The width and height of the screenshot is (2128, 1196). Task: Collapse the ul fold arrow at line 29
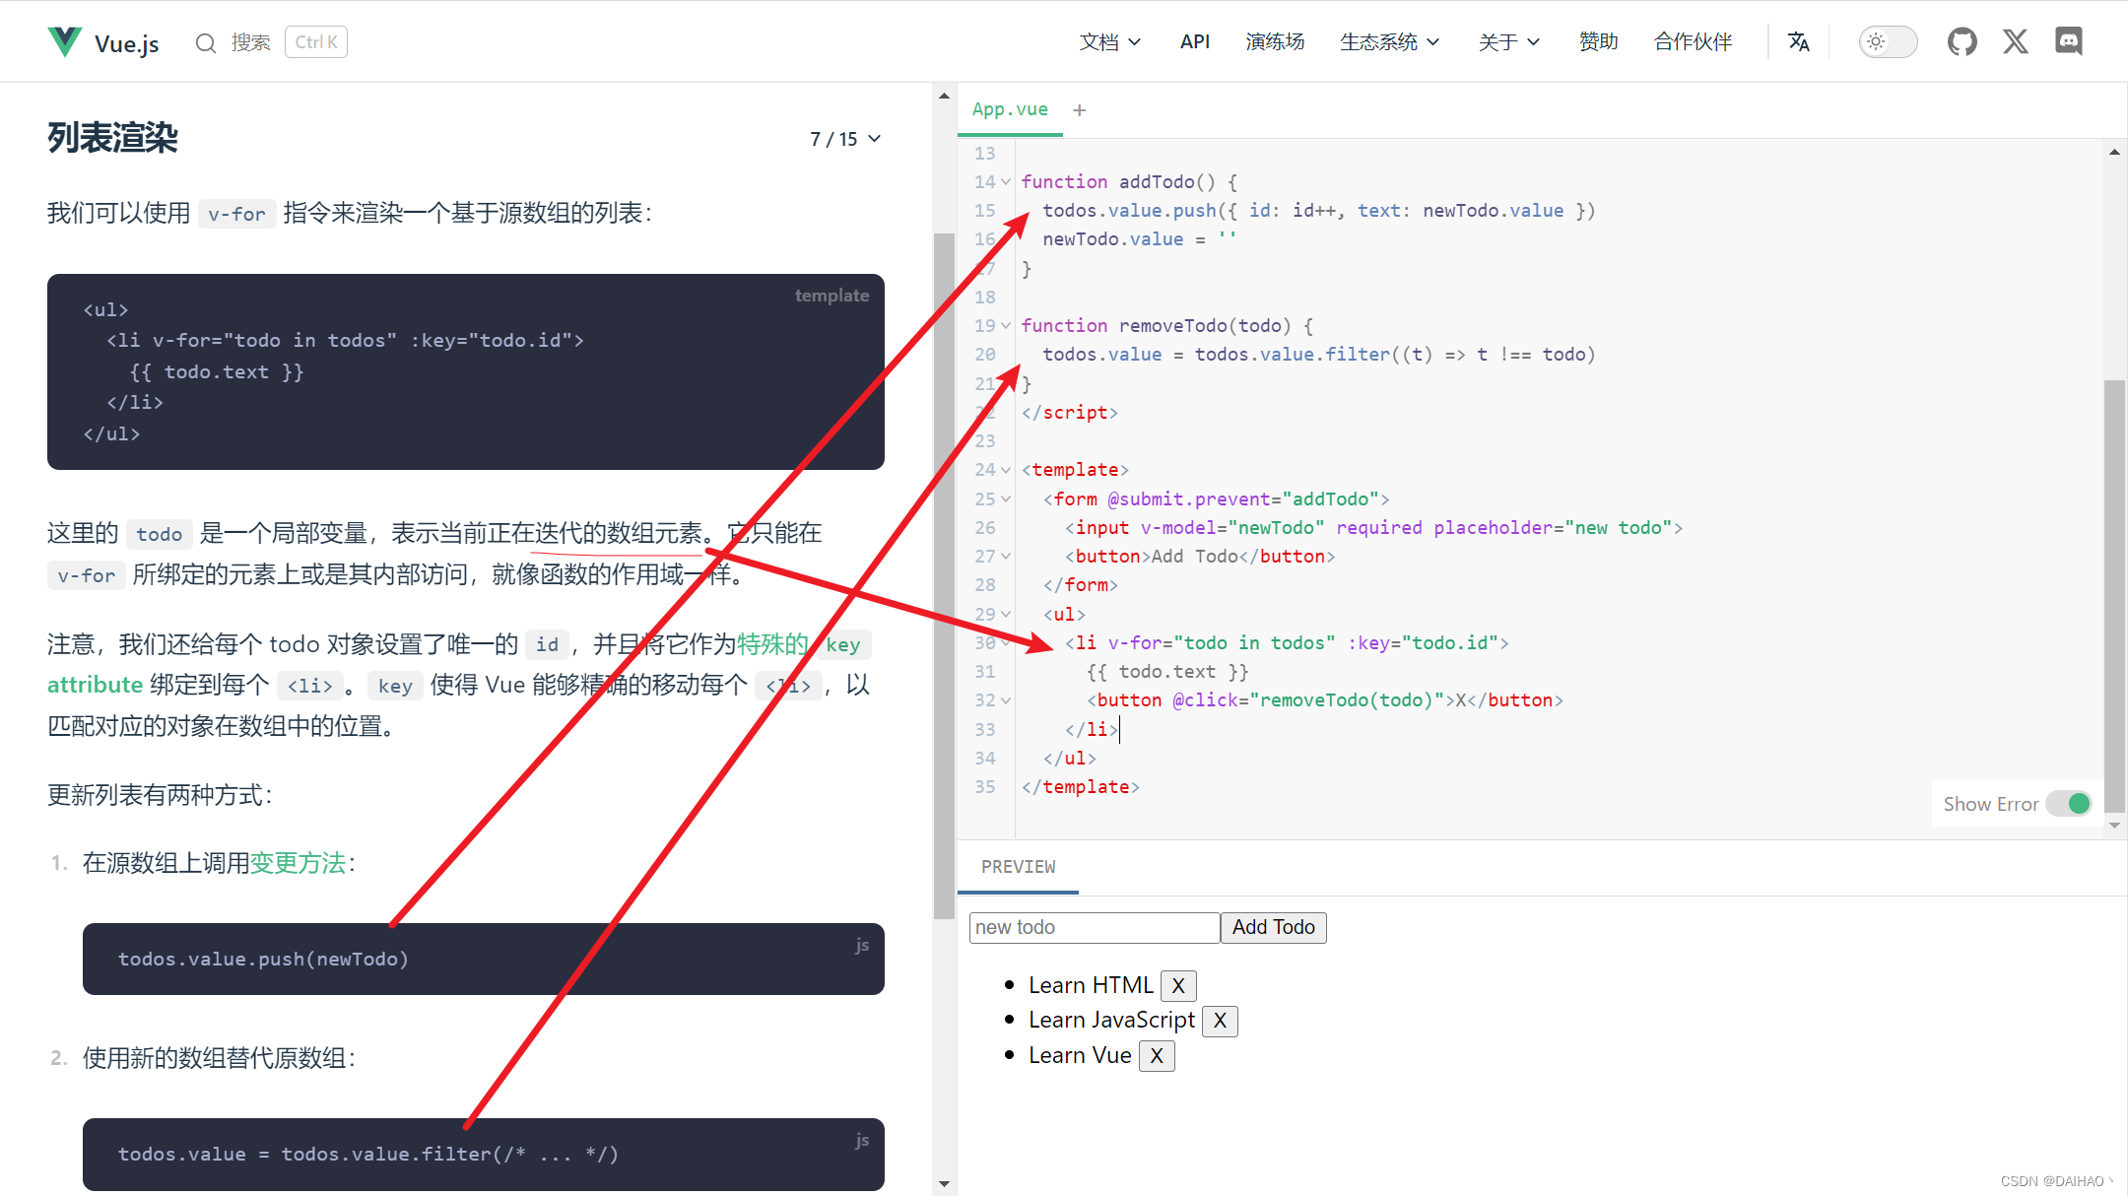point(1006,614)
